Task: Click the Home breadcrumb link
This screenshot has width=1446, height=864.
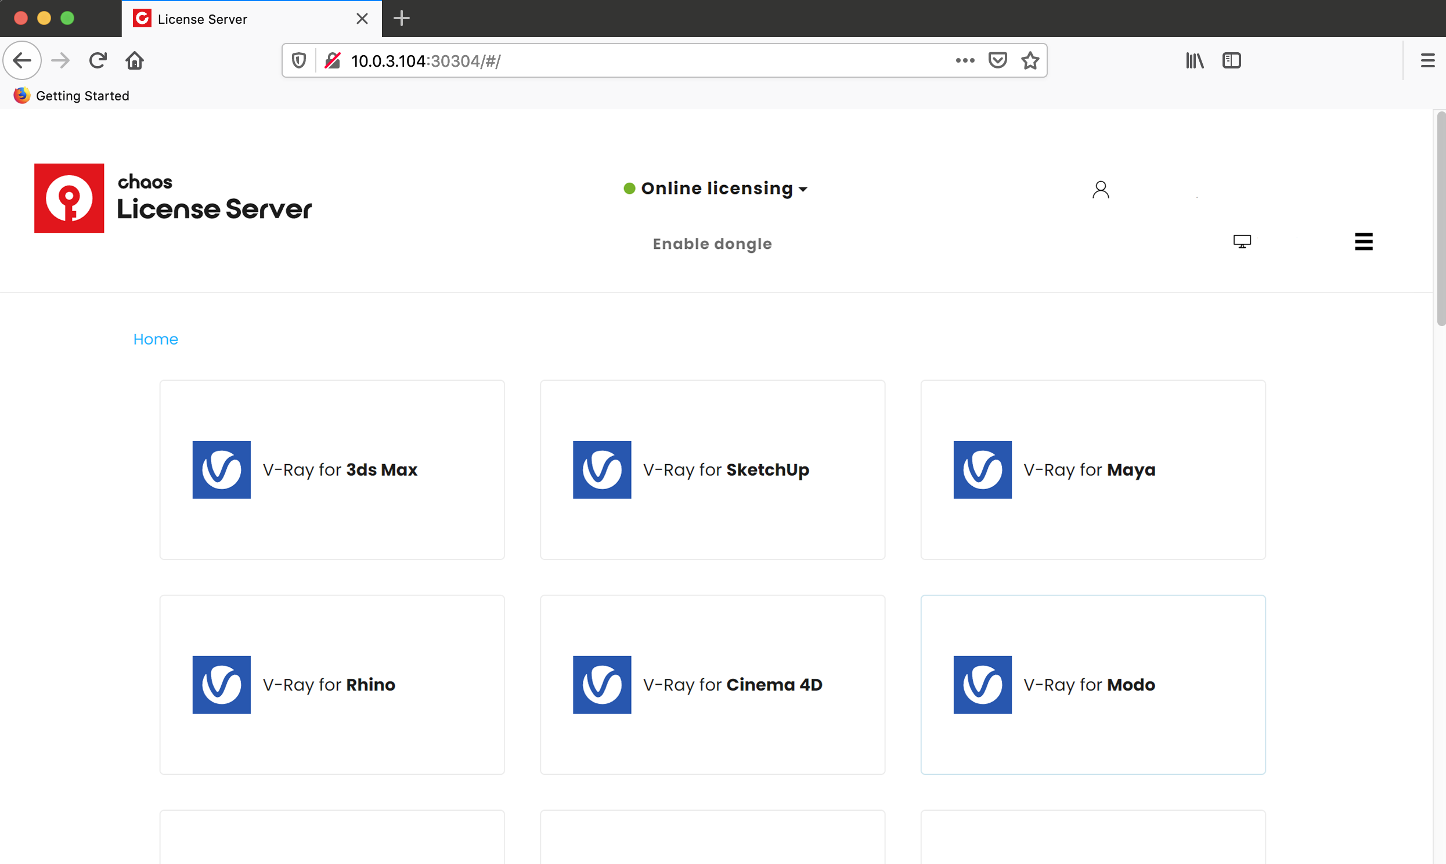Action: [x=156, y=339]
